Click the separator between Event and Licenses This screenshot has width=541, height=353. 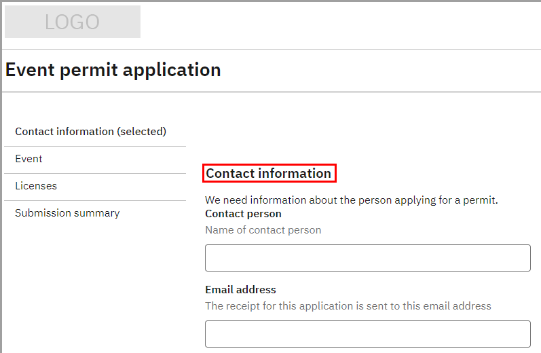click(95, 173)
